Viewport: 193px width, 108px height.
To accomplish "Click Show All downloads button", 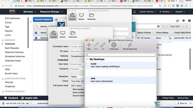I will 182,103.
